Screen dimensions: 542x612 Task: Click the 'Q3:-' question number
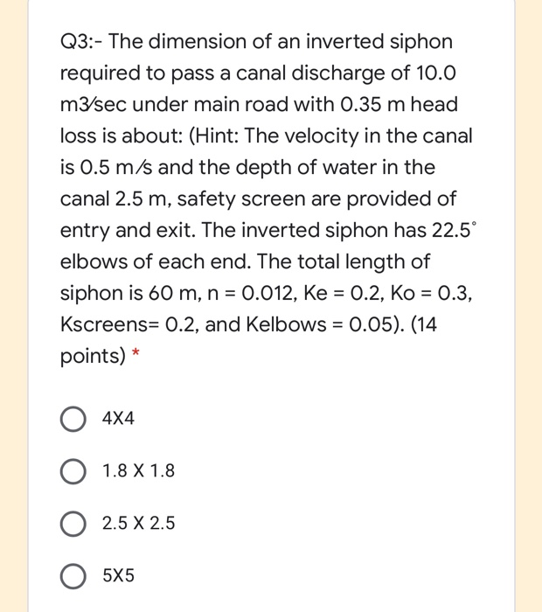(x=81, y=42)
